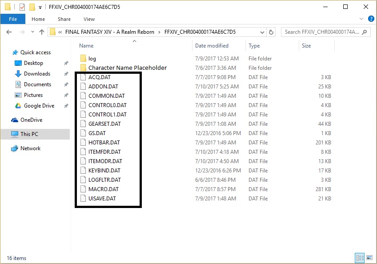Focus the Search FFXIV_CHR folder field
Image resolution: width=377 pixels, height=264 pixels.
[x=325, y=32]
